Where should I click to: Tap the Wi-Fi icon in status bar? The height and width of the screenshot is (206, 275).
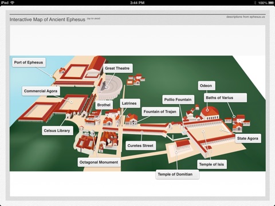pos(12,3)
